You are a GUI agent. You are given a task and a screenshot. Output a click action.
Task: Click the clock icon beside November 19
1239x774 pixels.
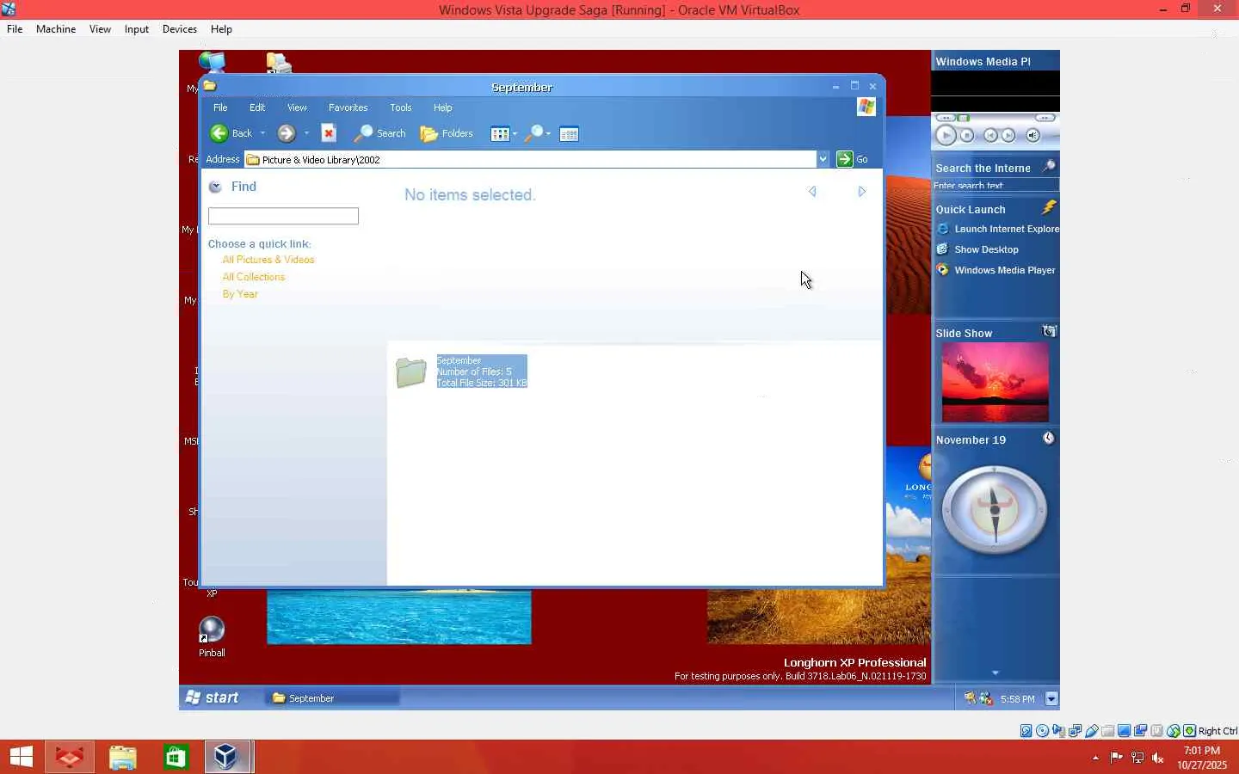pos(1049,438)
